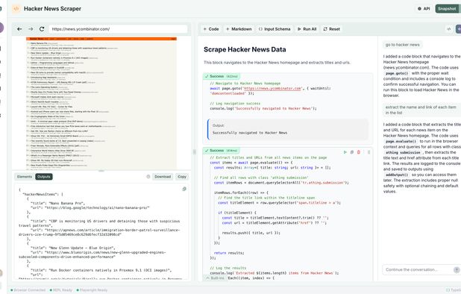Expand the Built-ins panel
This screenshot has width=461, height=294.
point(215,278)
